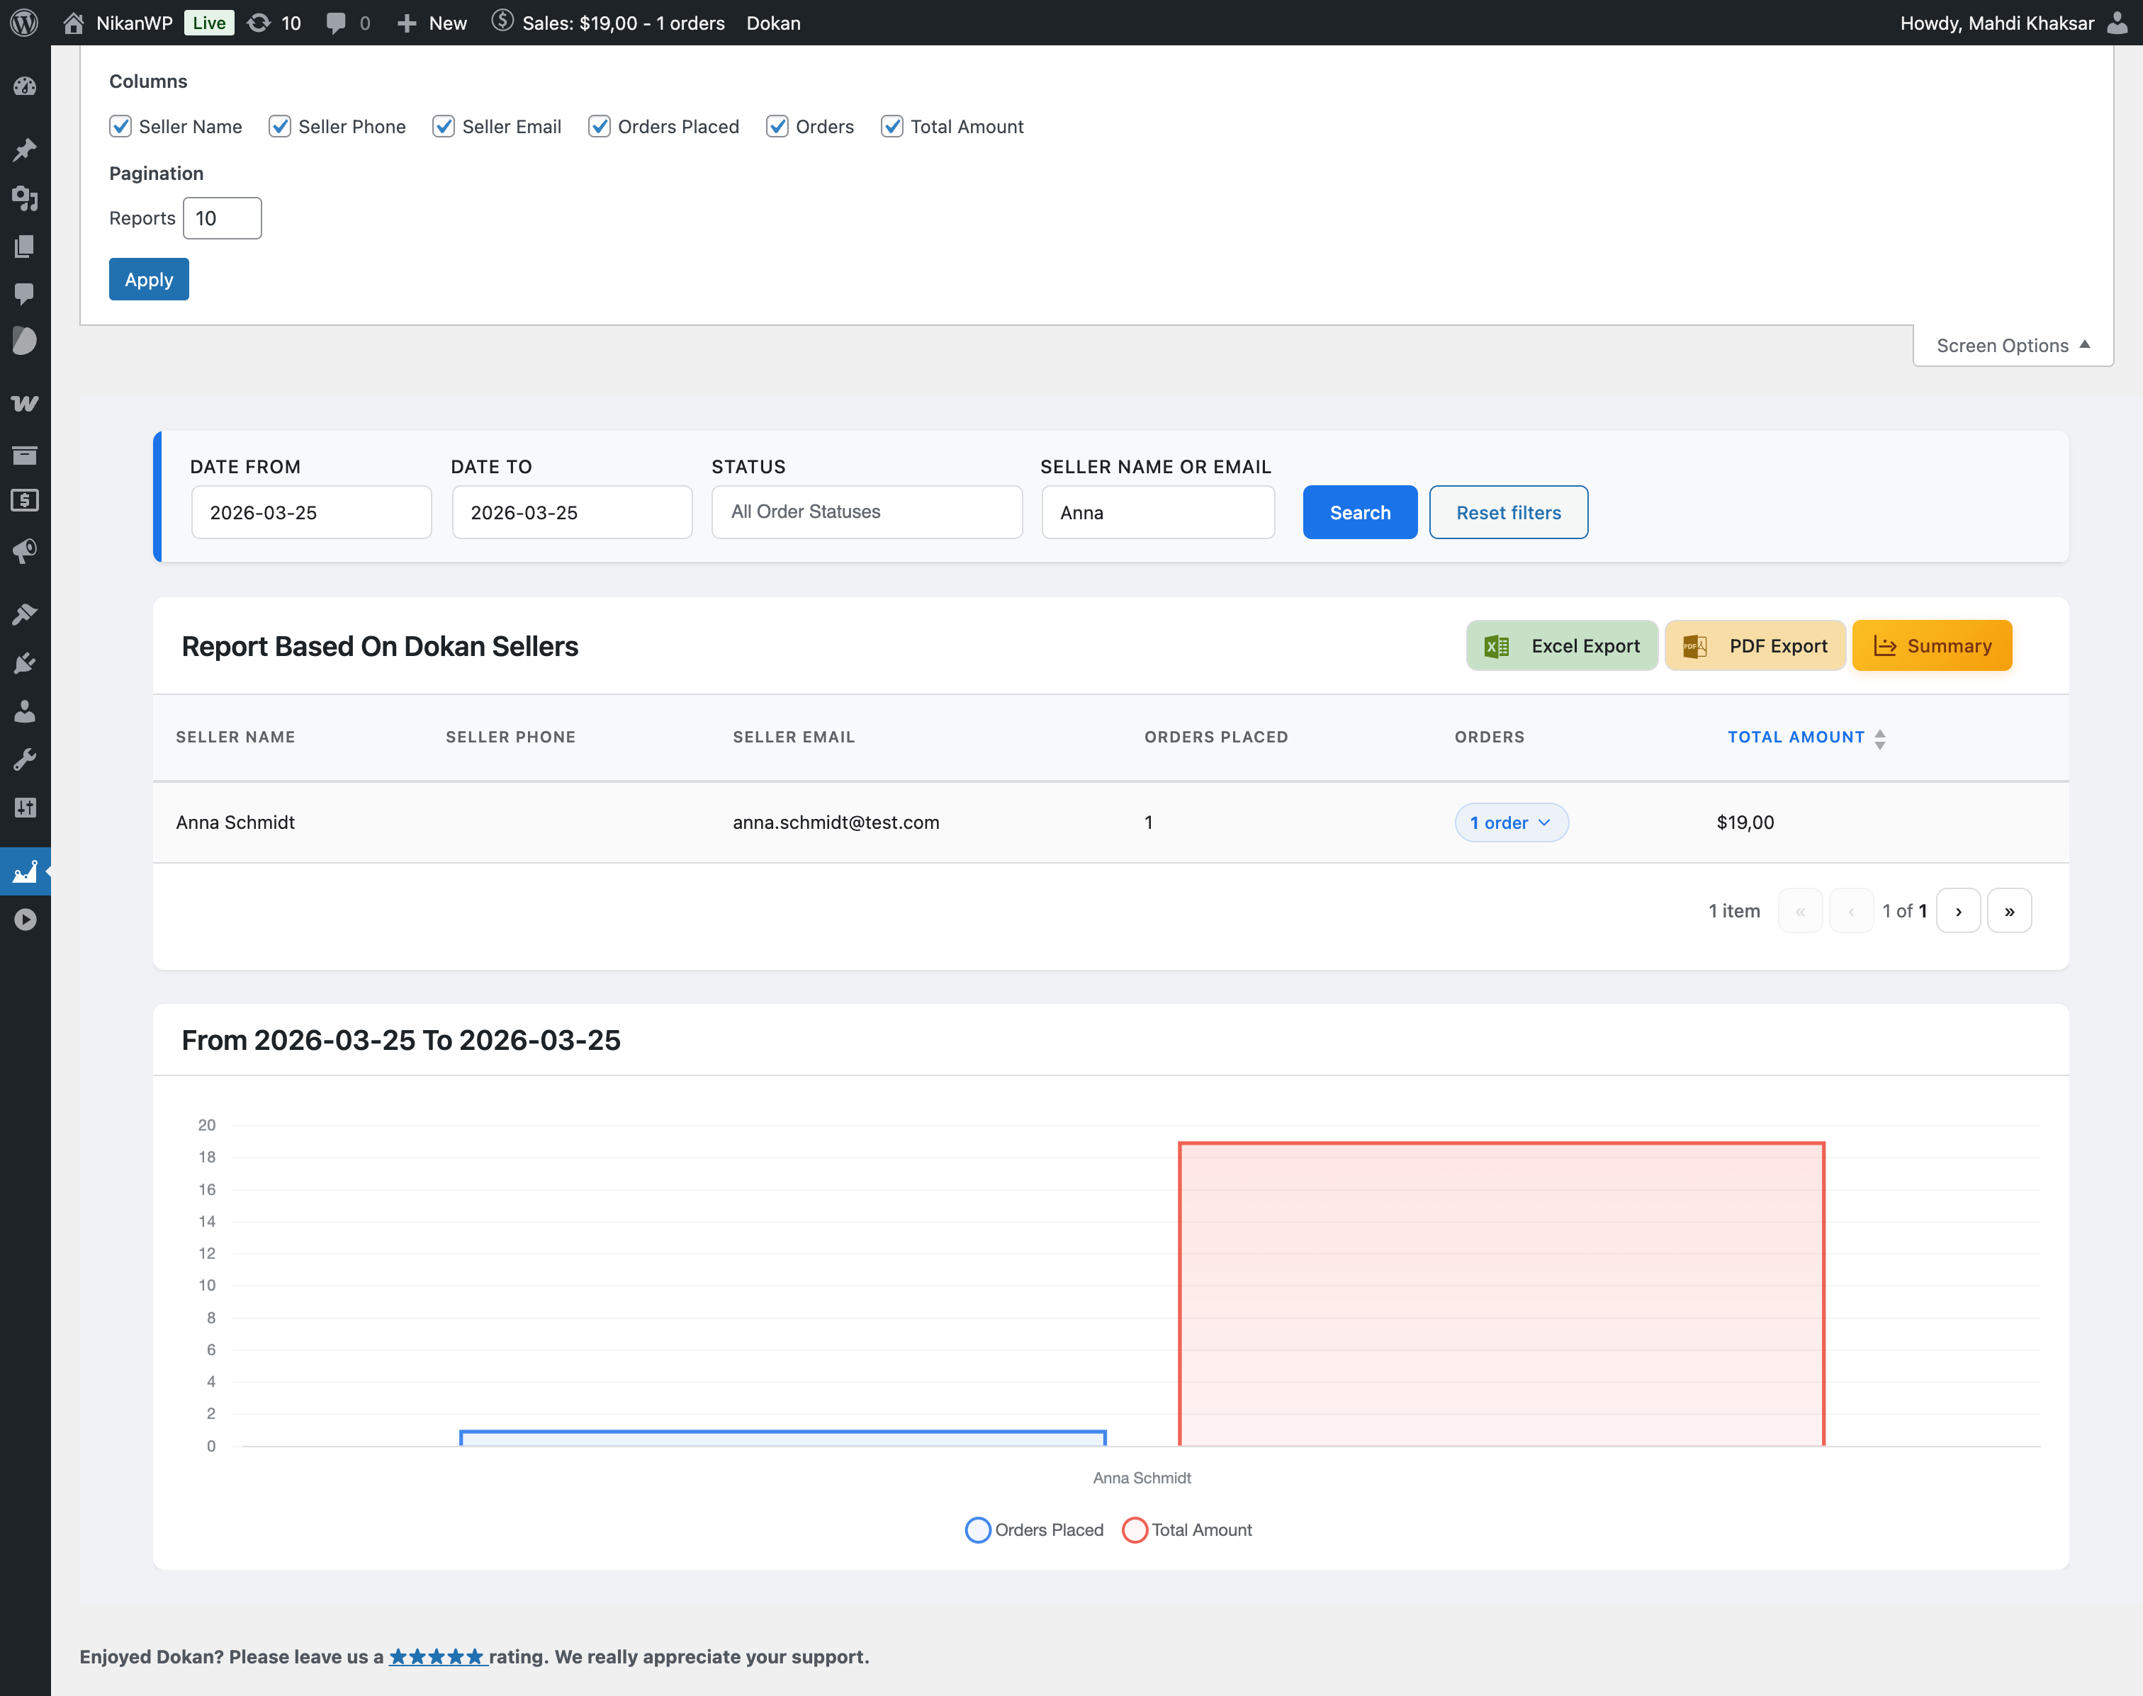Open the All Order Statuses dropdown
This screenshot has height=1696, width=2143.
pos(865,511)
